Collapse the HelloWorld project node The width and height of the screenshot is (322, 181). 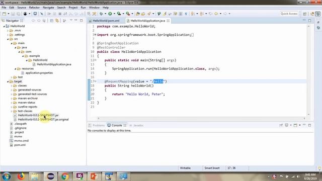(x=4, y=26)
